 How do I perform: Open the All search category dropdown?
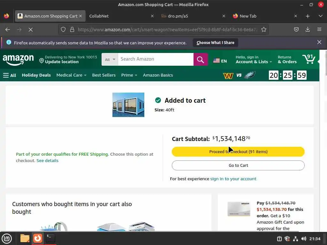tap(110, 60)
